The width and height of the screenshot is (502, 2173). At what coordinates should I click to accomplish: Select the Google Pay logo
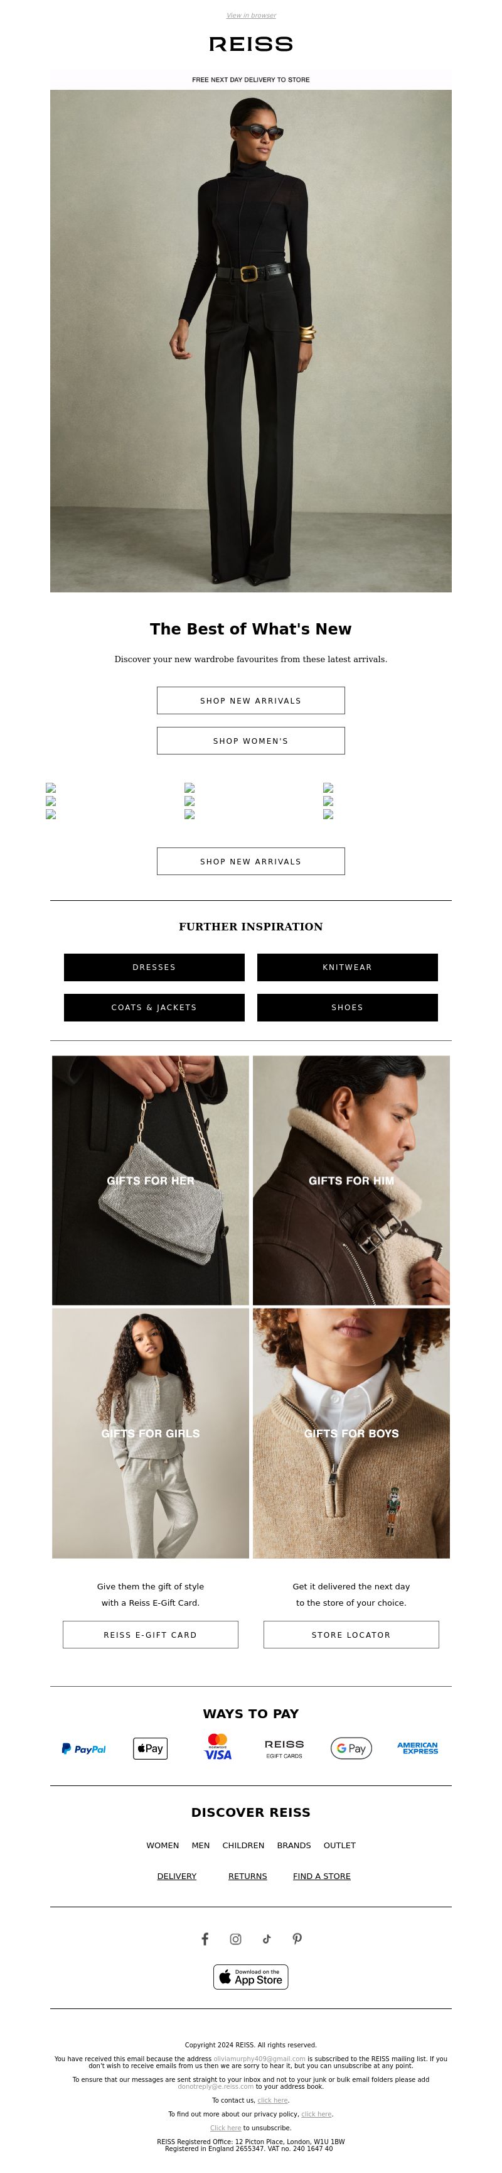click(351, 1748)
